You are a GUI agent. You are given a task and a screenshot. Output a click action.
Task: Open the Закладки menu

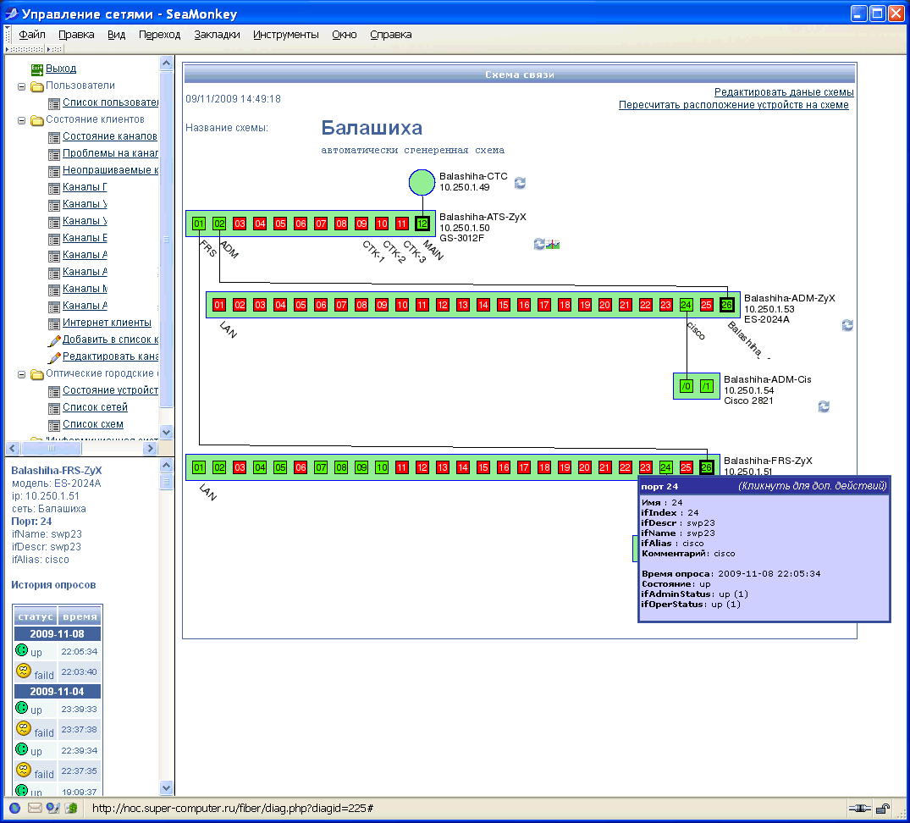[217, 35]
